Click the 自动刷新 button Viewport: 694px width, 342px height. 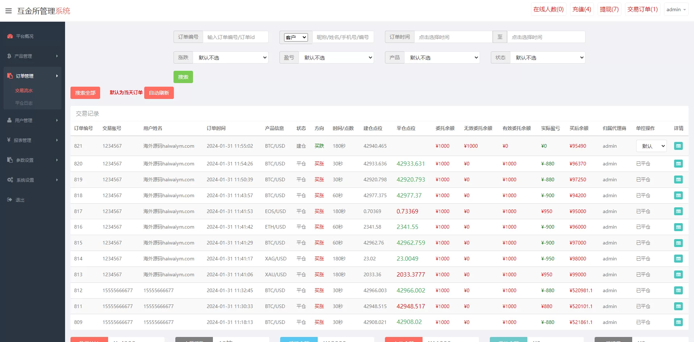coord(159,93)
